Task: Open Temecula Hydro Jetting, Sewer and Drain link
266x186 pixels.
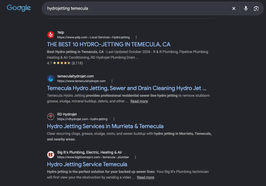Action: coord(126,88)
